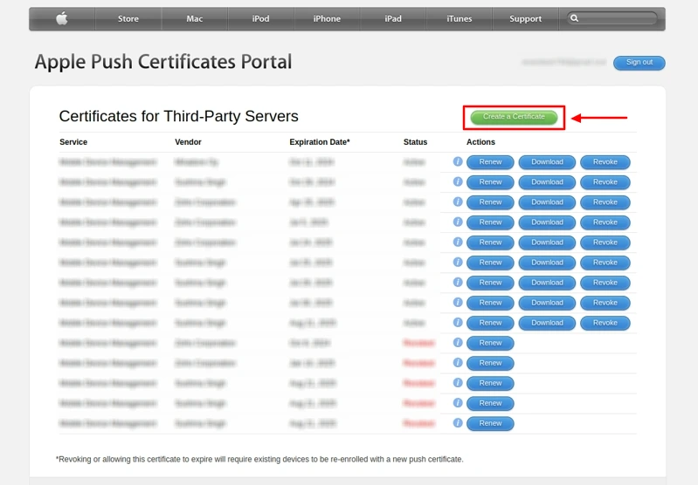Open info icon in the eighth certificate row
The width and height of the screenshot is (698, 485).
coord(458,303)
